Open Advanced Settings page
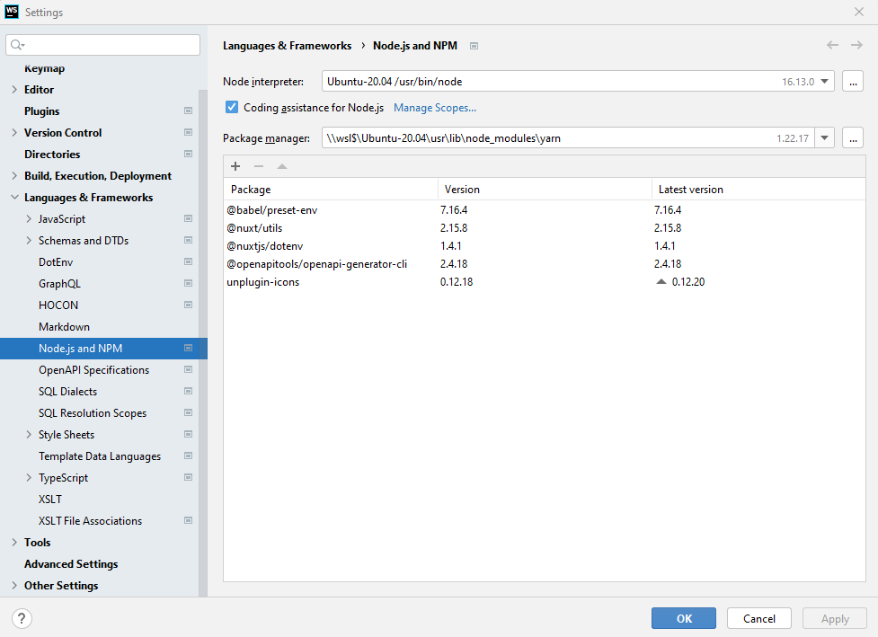Viewport: 878px width, 637px height. (71, 563)
